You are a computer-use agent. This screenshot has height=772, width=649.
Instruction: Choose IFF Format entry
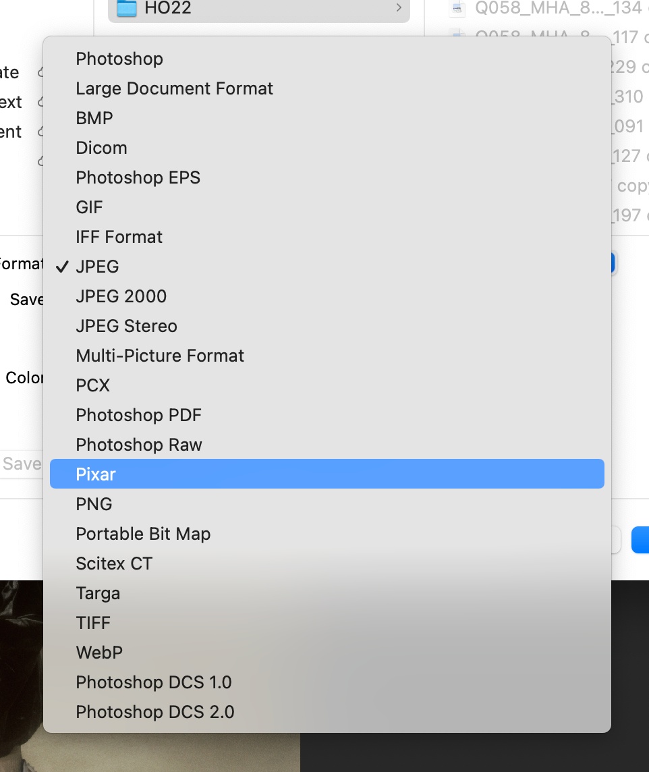[x=327, y=237]
